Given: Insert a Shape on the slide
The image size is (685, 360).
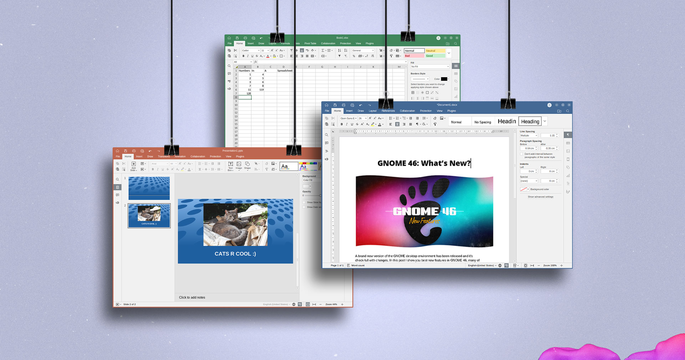Looking at the screenshot, I should click(247, 166).
